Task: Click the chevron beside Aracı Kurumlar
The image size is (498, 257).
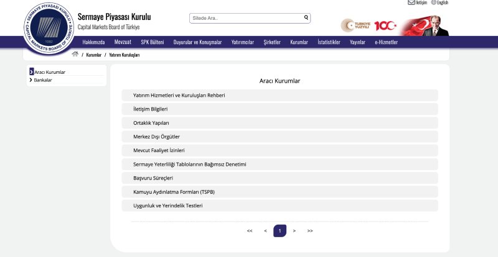Action: pos(32,71)
